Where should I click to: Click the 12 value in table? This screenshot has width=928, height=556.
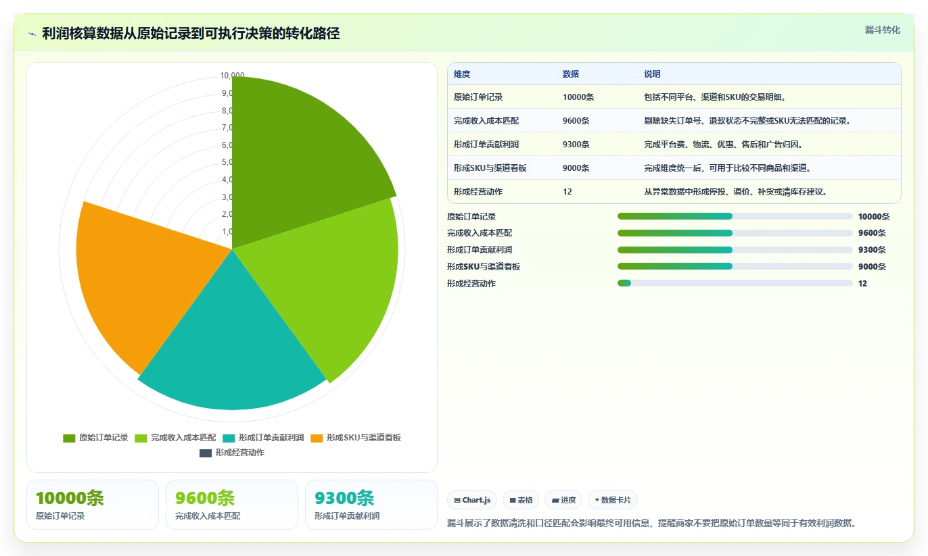click(567, 192)
